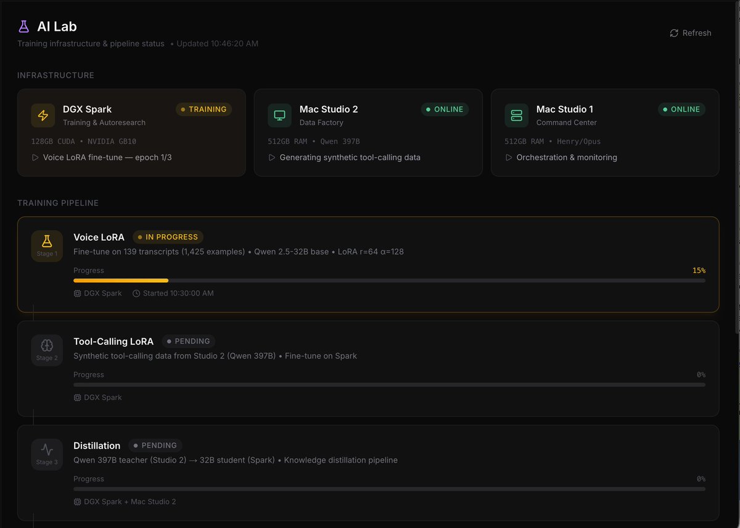Click Command Center subtitle

[x=567, y=123]
